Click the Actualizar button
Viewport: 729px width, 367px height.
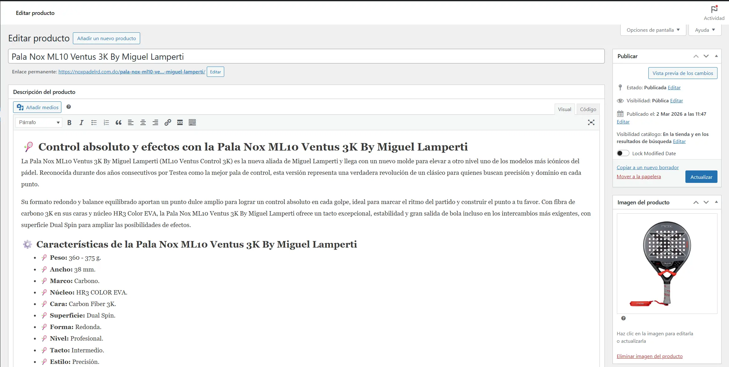tap(701, 177)
